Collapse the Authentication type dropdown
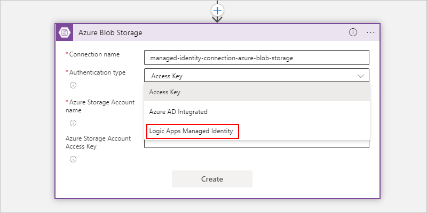 (361, 76)
